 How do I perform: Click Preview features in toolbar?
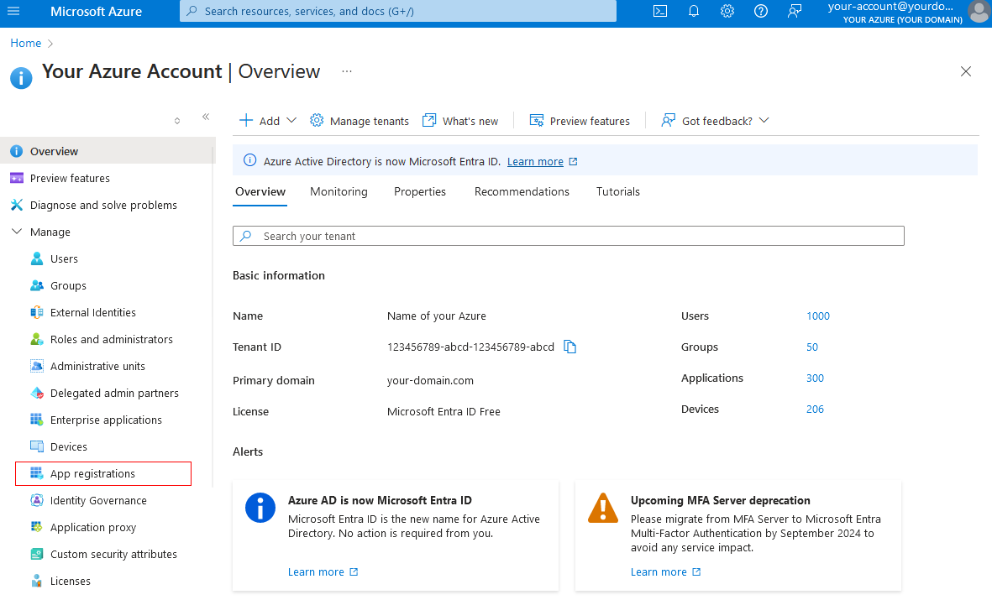pos(580,121)
